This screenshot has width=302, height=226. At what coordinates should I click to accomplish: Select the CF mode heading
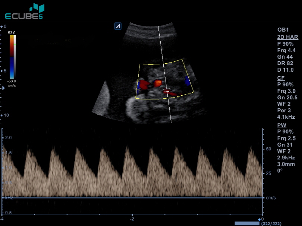[x=281, y=78]
